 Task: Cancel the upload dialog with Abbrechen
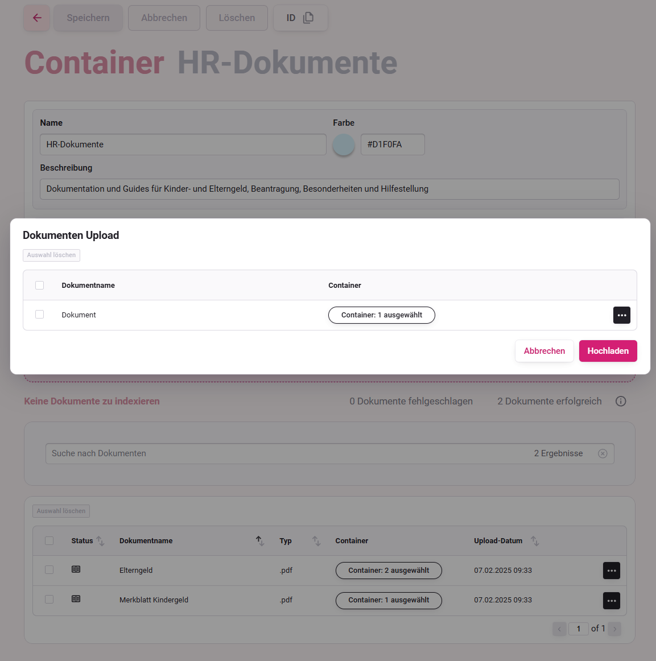click(544, 351)
